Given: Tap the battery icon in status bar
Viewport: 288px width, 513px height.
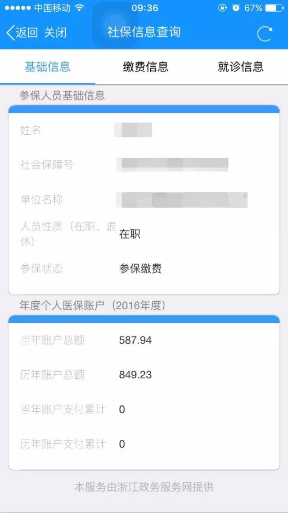Looking at the screenshot, I should [274, 8].
